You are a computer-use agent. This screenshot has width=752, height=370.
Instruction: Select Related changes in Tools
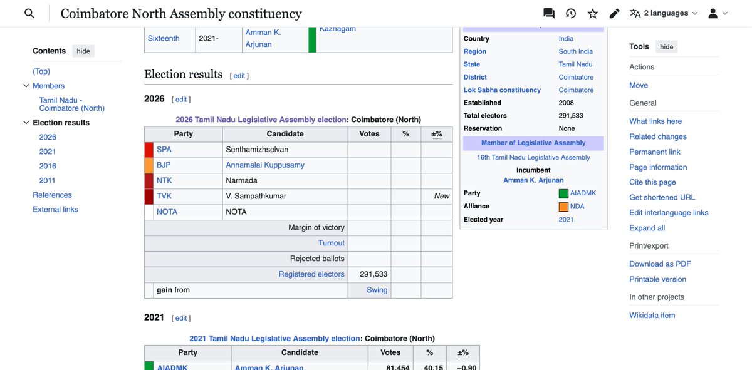click(658, 136)
